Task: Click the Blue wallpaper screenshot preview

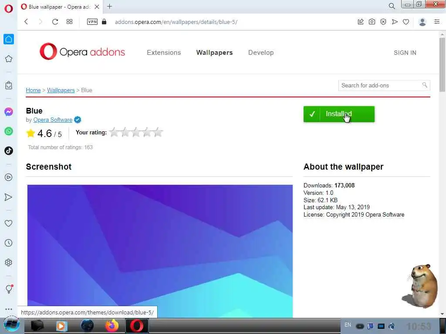Action: pyautogui.click(x=160, y=251)
